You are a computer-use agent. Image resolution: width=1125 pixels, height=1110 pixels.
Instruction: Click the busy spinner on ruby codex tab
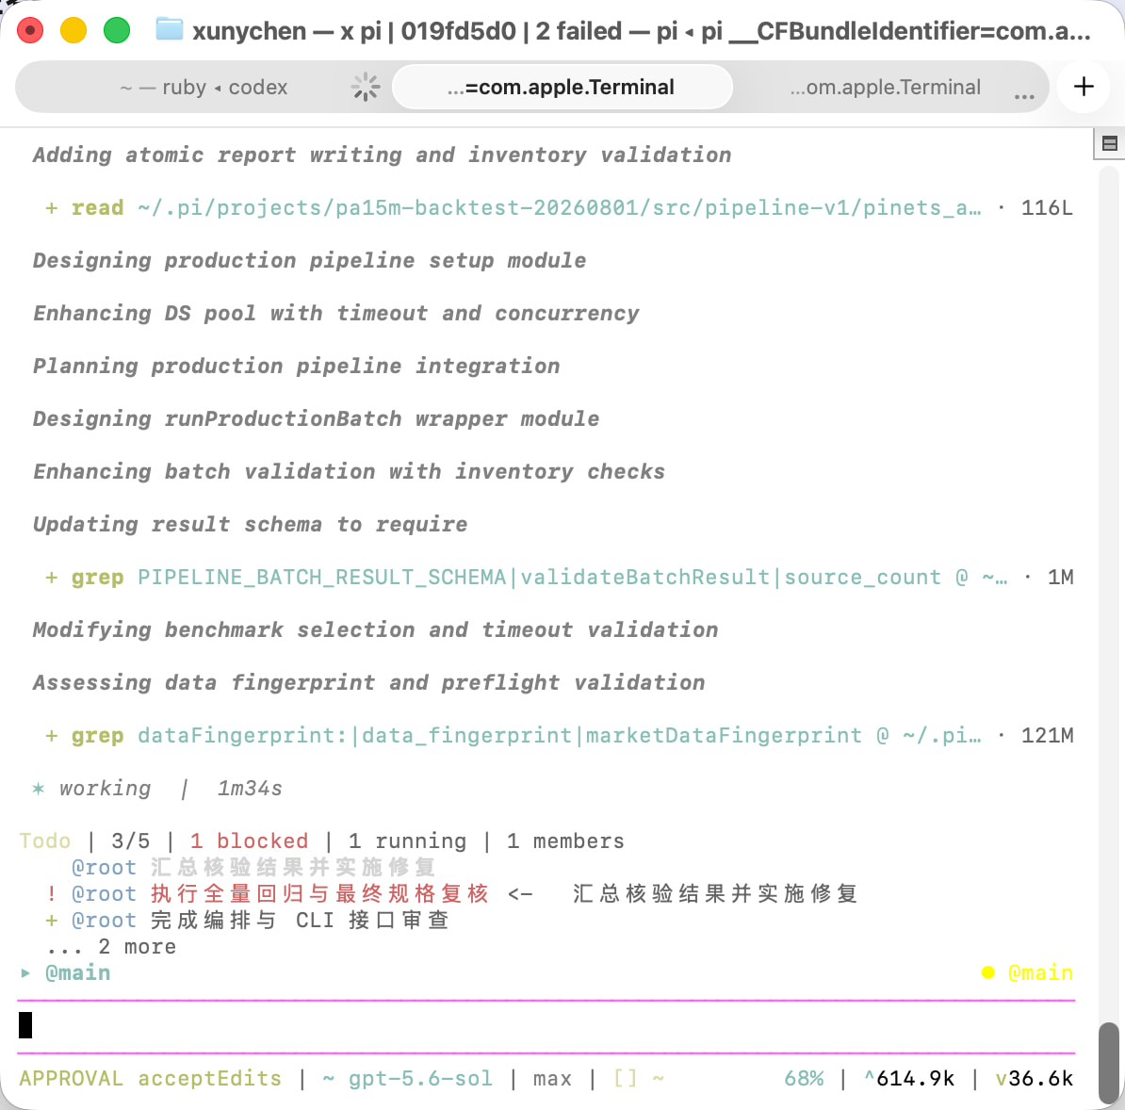pyautogui.click(x=366, y=87)
